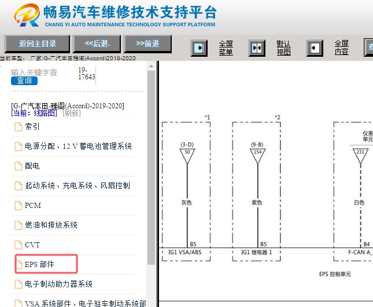Click the file icon beside PCM

coord(19,206)
